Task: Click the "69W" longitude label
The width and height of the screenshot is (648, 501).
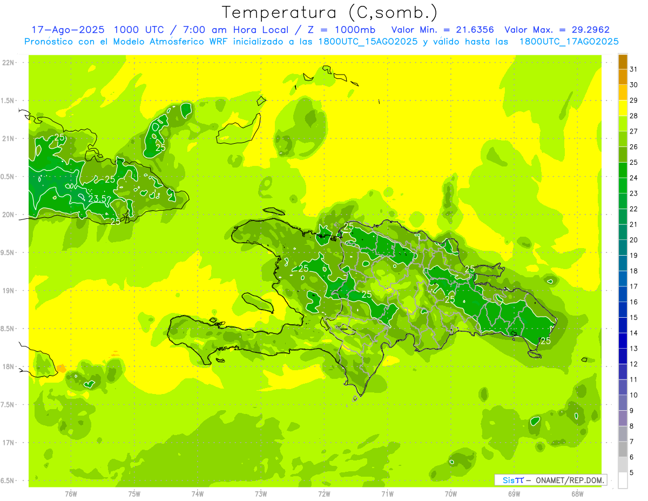Action: pyautogui.click(x=514, y=494)
